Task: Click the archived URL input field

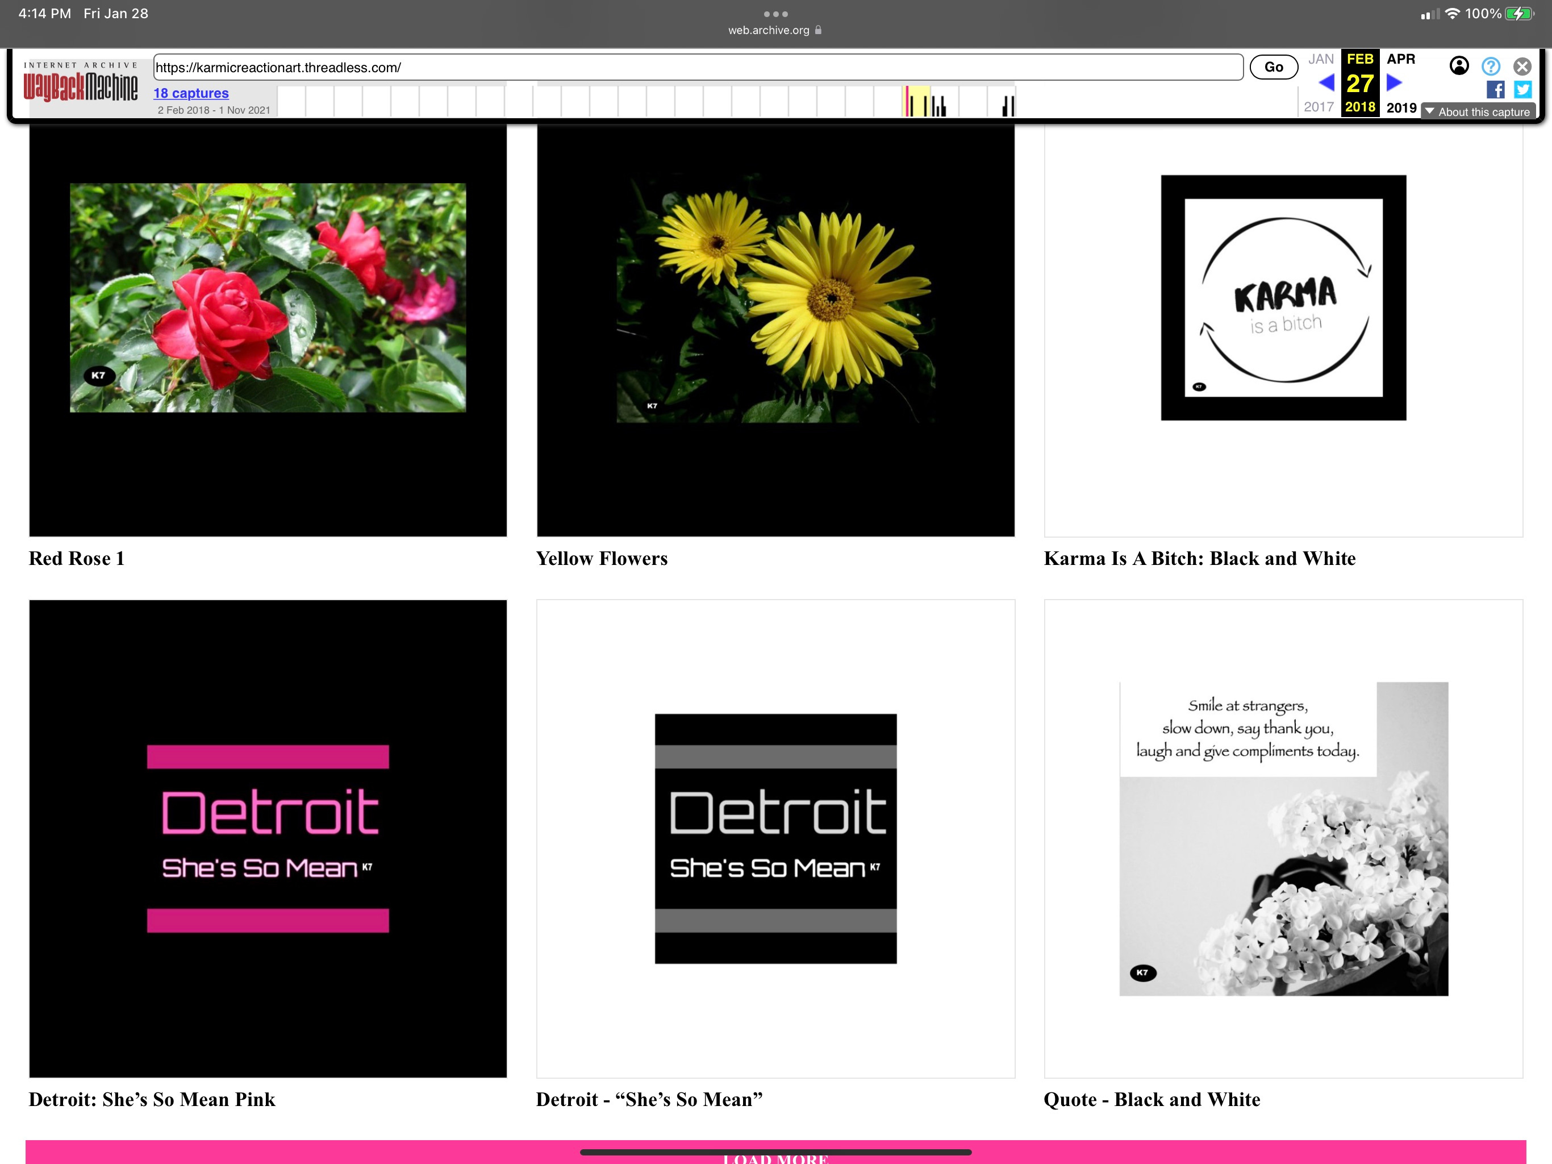Action: (698, 68)
